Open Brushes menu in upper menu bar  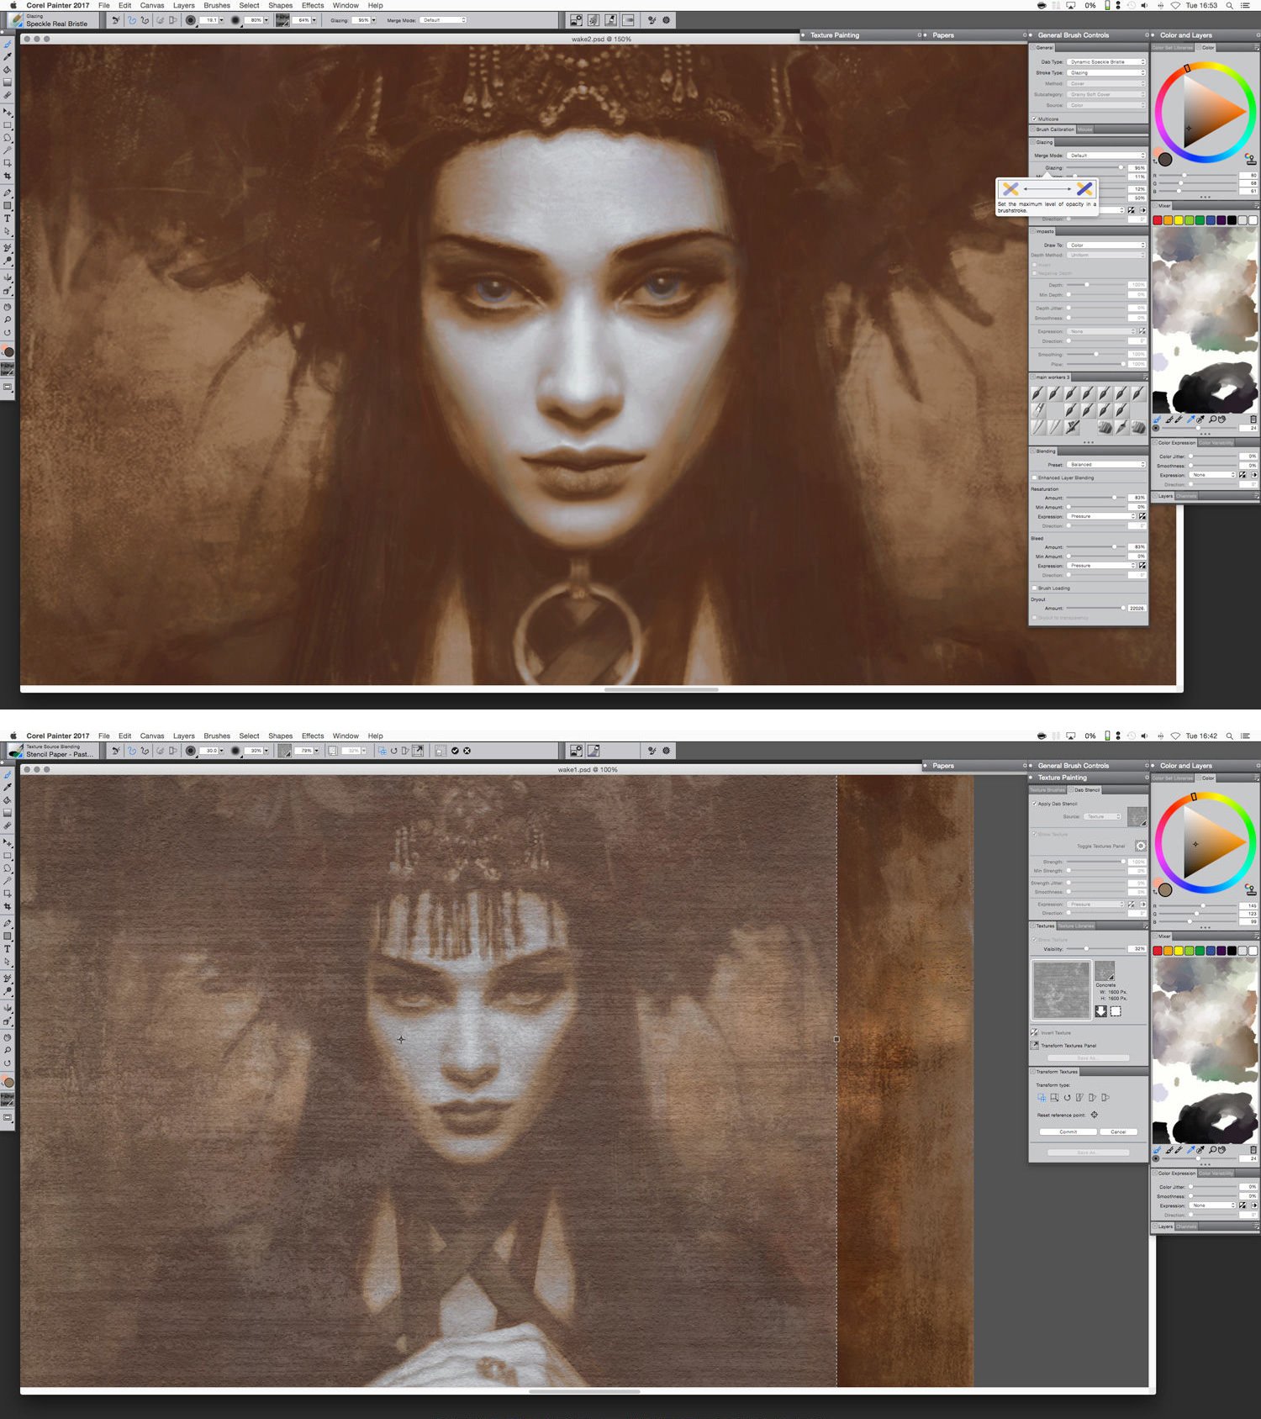(x=217, y=5)
